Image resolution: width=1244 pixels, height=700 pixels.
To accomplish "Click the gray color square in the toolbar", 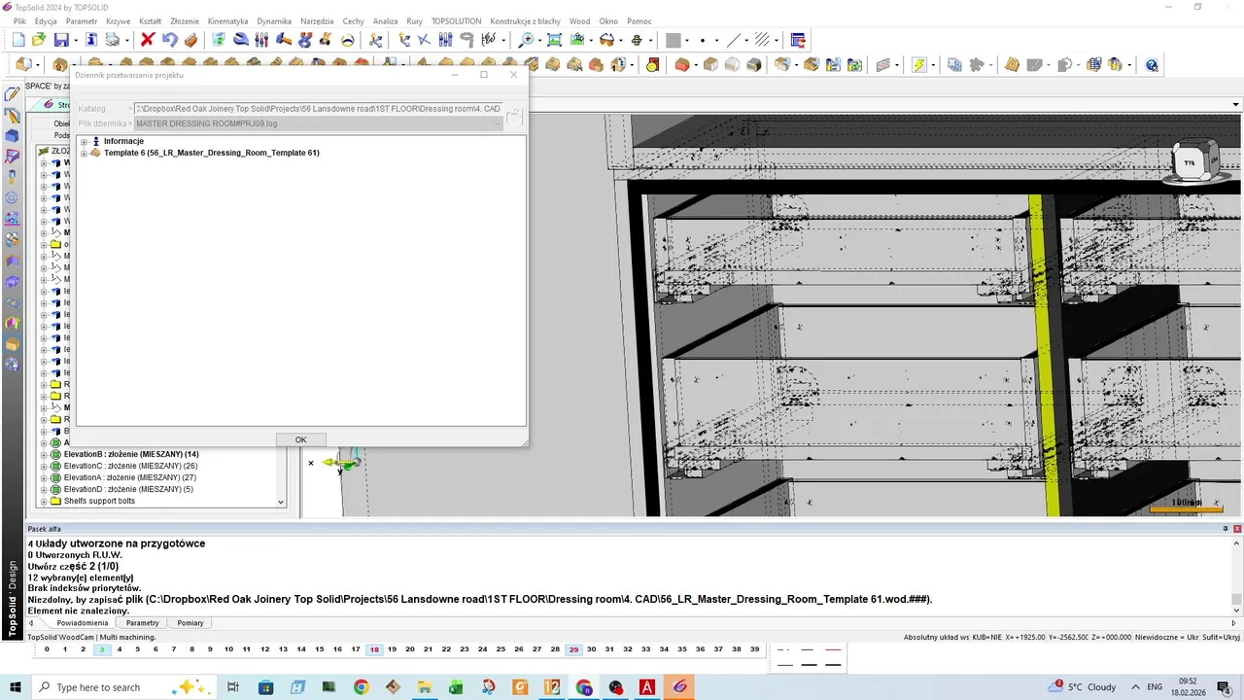I will pyautogui.click(x=673, y=40).
